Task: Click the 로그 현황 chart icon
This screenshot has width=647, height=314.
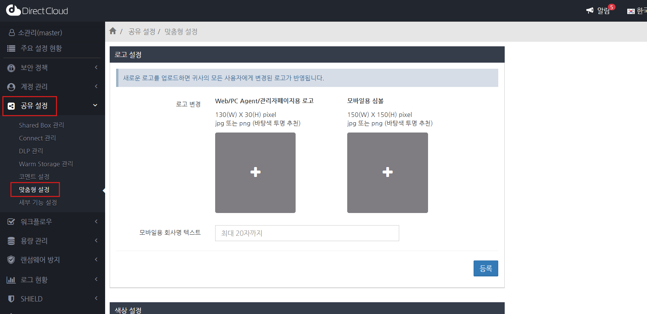Action: pos(11,280)
